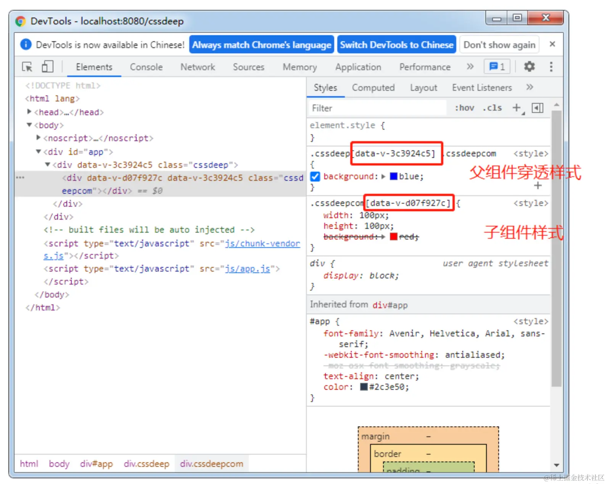Screen dimensions: 607x484
Task: Open the element actions ellipsis menu
Action: tap(20, 178)
